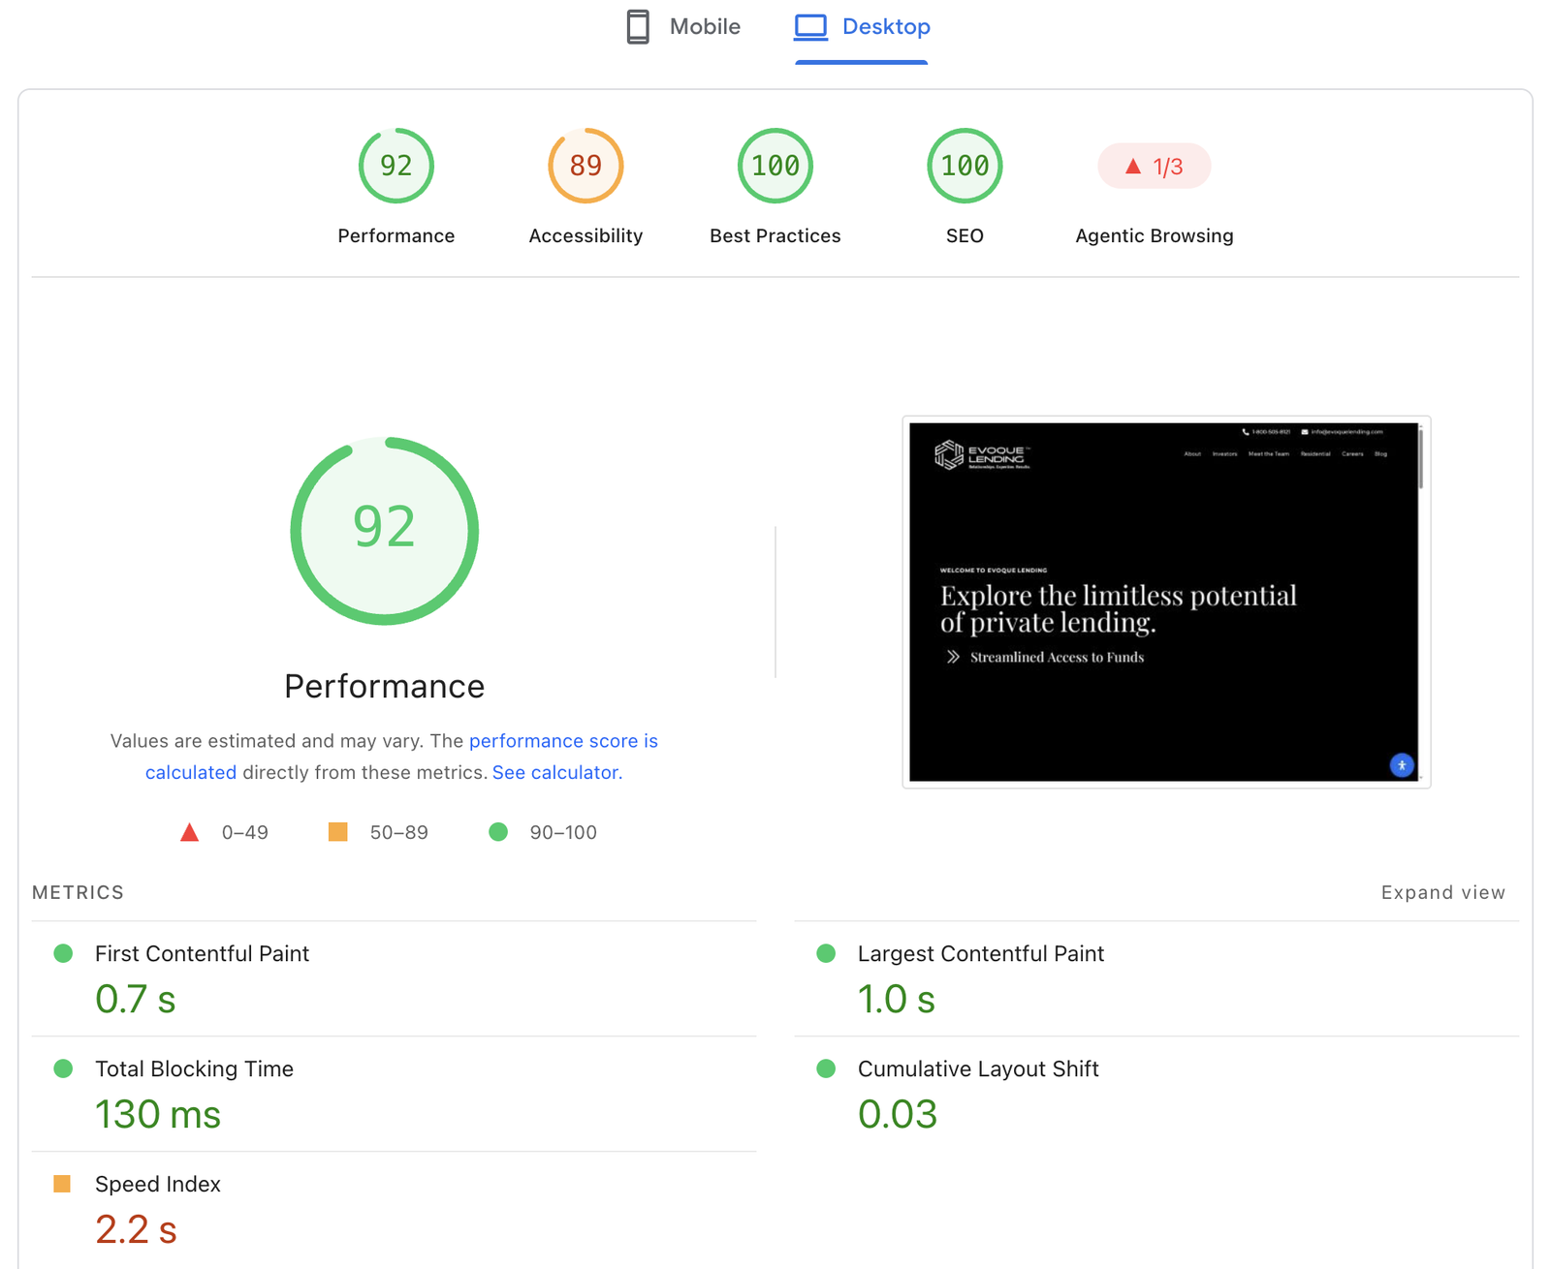
Task: Click the Evoque Lending logo in thumbnail
Action: coord(982,455)
